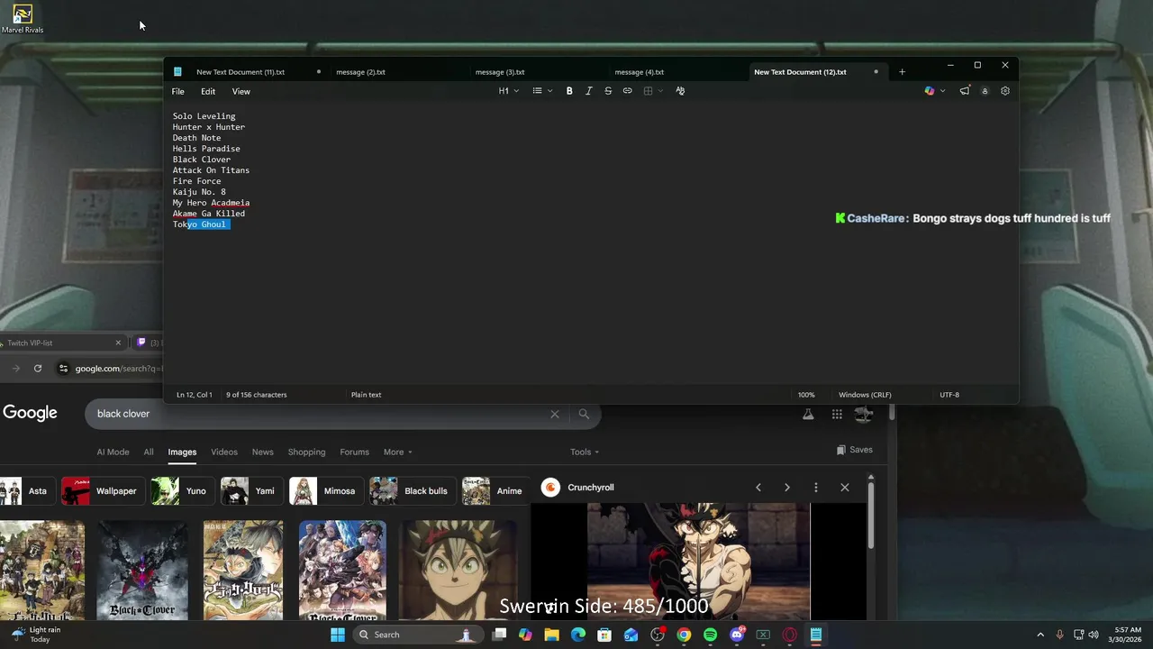This screenshot has height=649, width=1153.
Task: Open the Notepad Edit menu
Action: coord(208,91)
